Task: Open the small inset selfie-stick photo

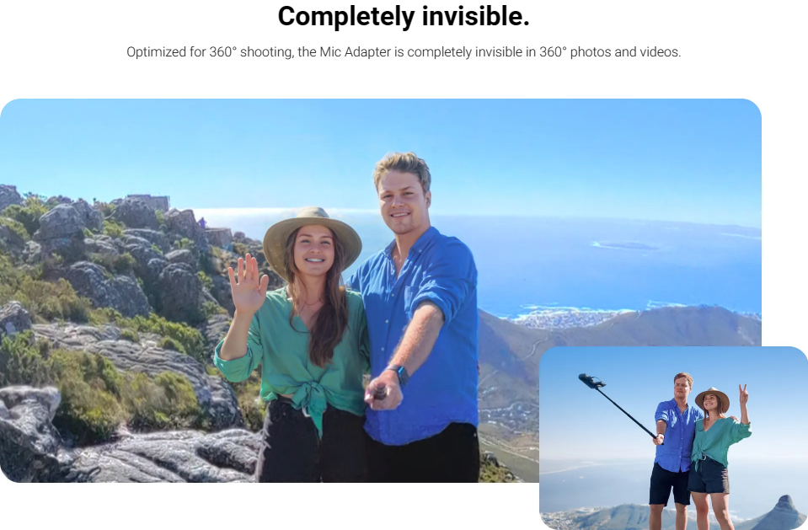Action: (x=673, y=438)
